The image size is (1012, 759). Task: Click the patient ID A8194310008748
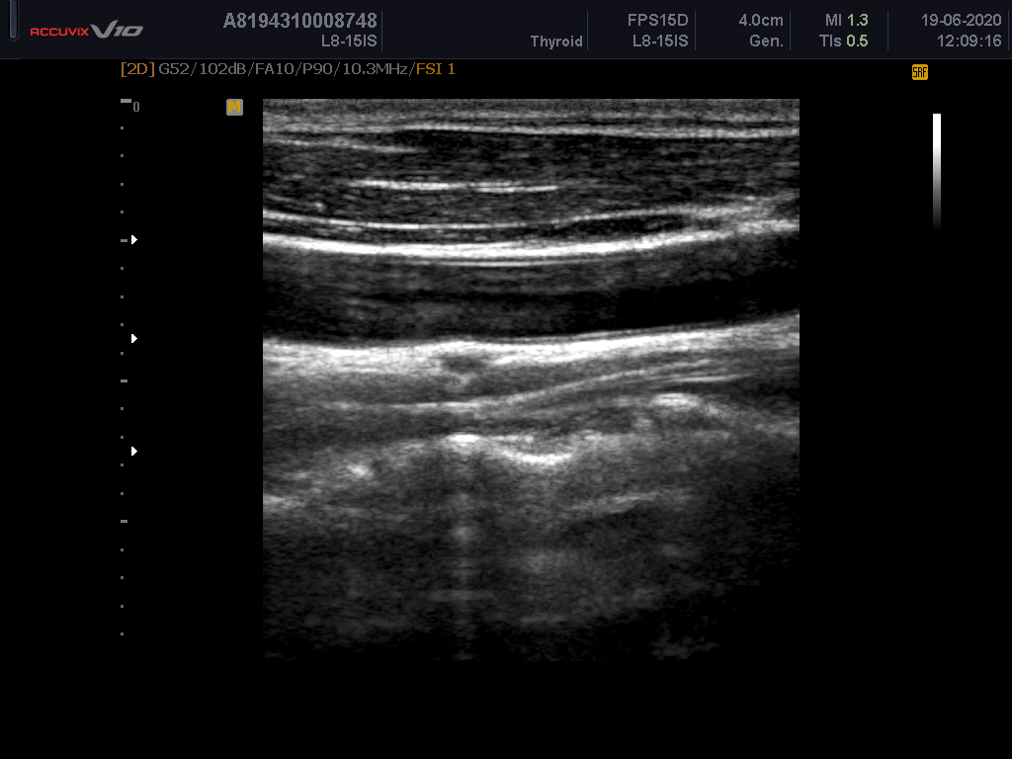click(300, 21)
